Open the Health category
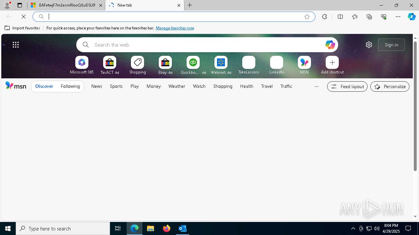 pyautogui.click(x=247, y=86)
